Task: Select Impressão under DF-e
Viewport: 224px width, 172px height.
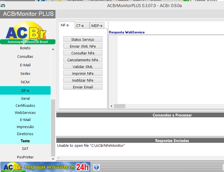Action: (25, 127)
